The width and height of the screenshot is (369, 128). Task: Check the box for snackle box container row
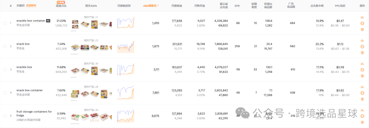click(5, 23)
